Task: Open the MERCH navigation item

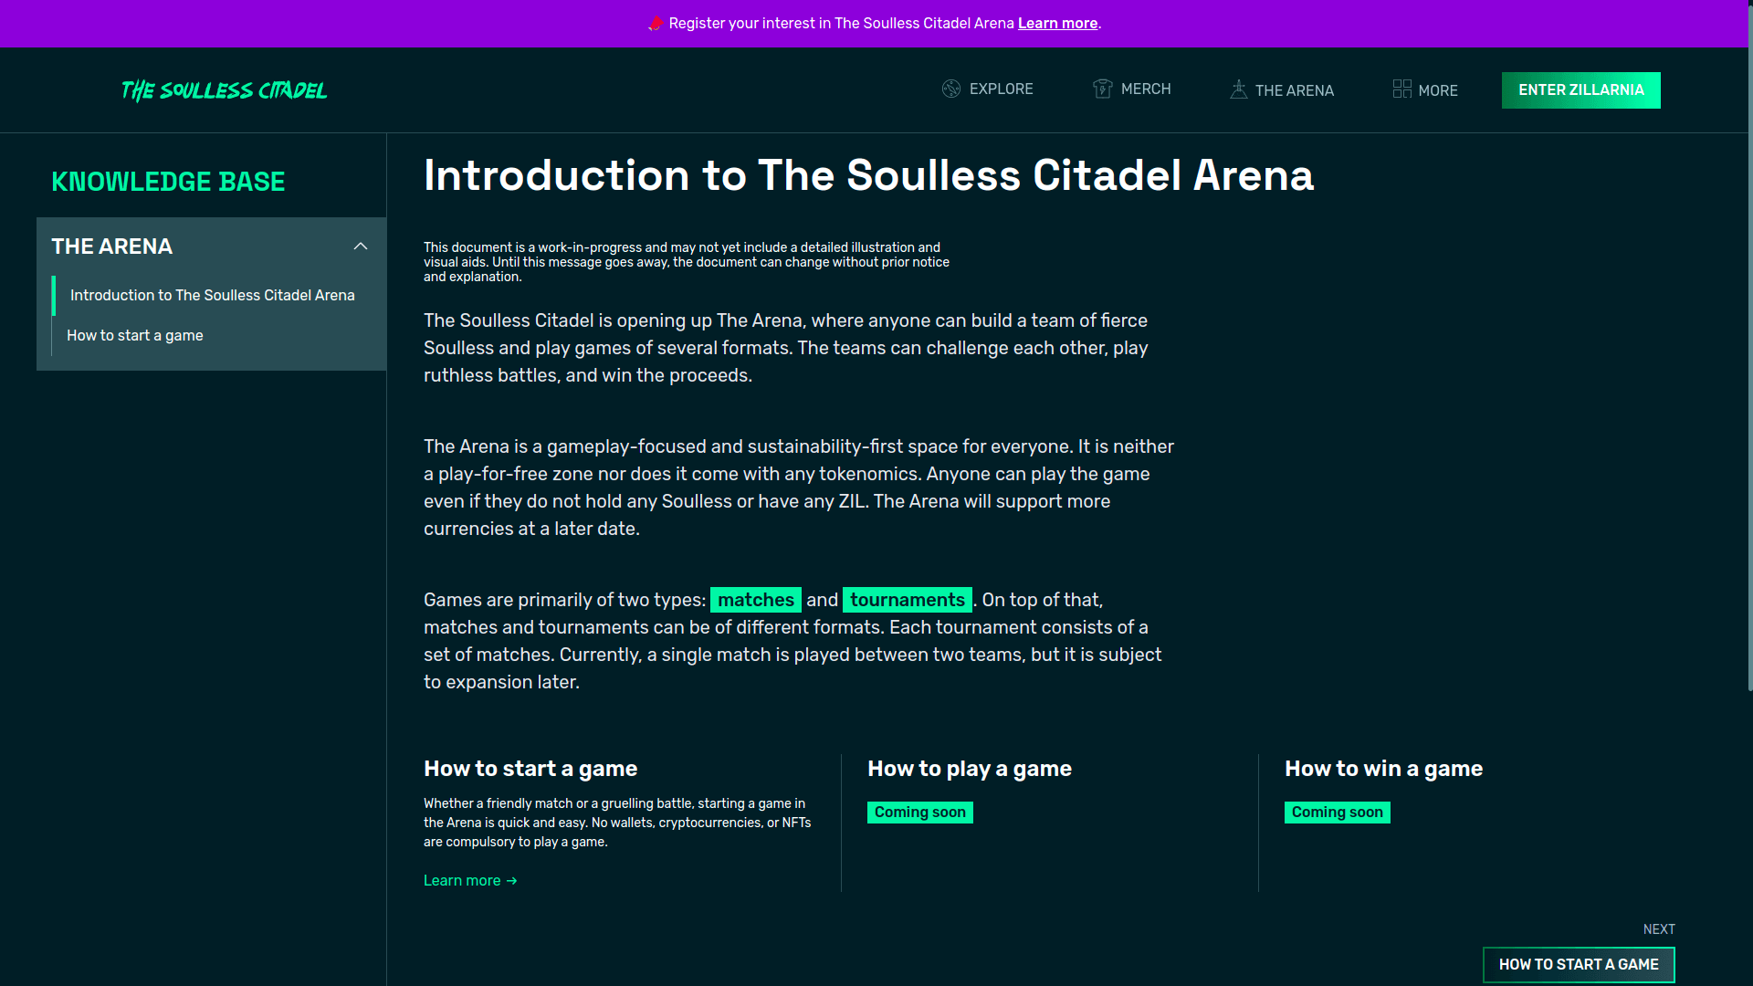Action: pyautogui.click(x=1146, y=89)
